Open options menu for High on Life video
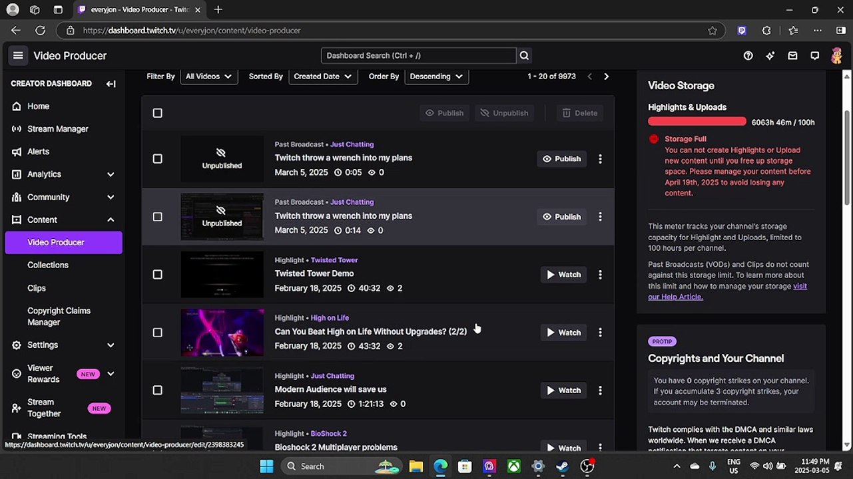The width and height of the screenshot is (853, 479). click(600, 333)
